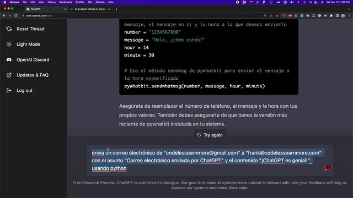Click the Reset Thread link
The height and width of the screenshot is (198, 353).
tap(30, 29)
